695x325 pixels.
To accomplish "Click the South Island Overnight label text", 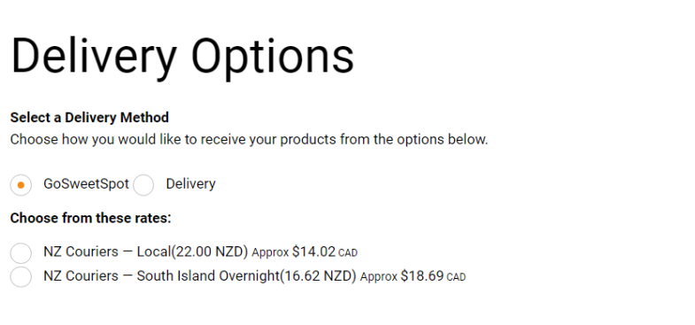I will tap(208, 275).
